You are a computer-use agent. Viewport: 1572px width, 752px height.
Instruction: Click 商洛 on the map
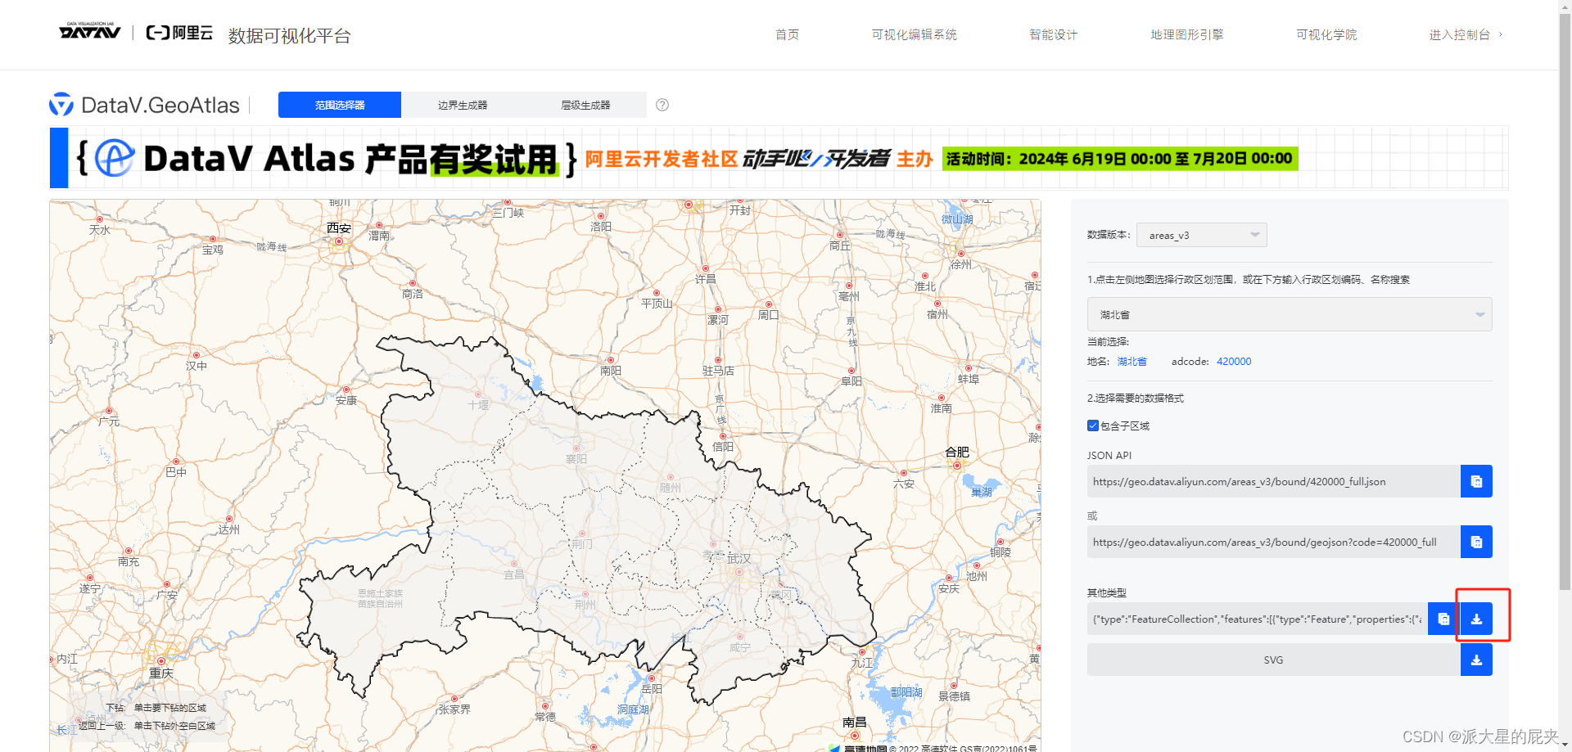pyautogui.click(x=413, y=294)
